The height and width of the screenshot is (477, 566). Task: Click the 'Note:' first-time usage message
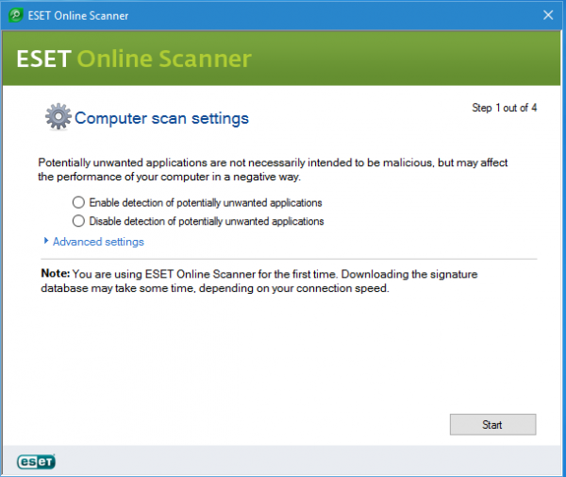(259, 281)
